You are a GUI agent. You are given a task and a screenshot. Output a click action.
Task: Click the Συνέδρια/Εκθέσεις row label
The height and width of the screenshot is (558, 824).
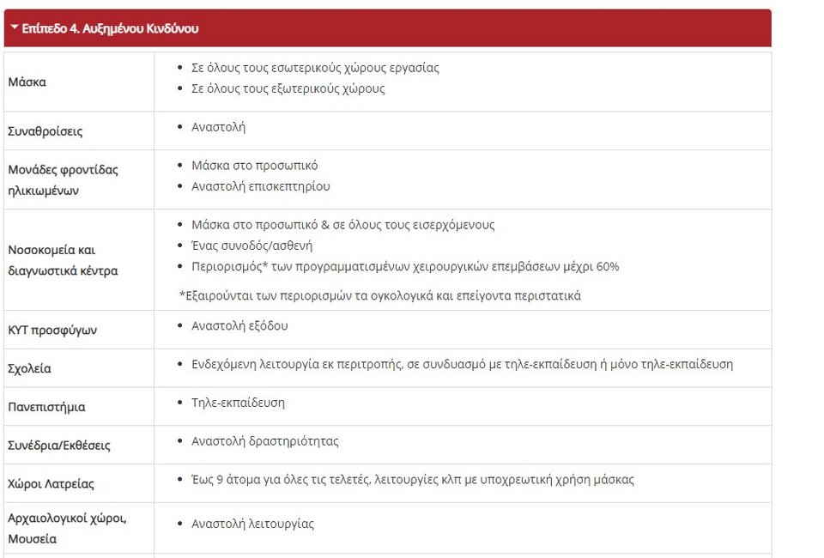point(59,446)
